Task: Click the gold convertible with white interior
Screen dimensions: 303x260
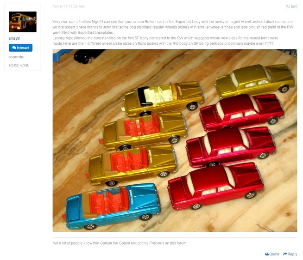Action: (x=163, y=99)
